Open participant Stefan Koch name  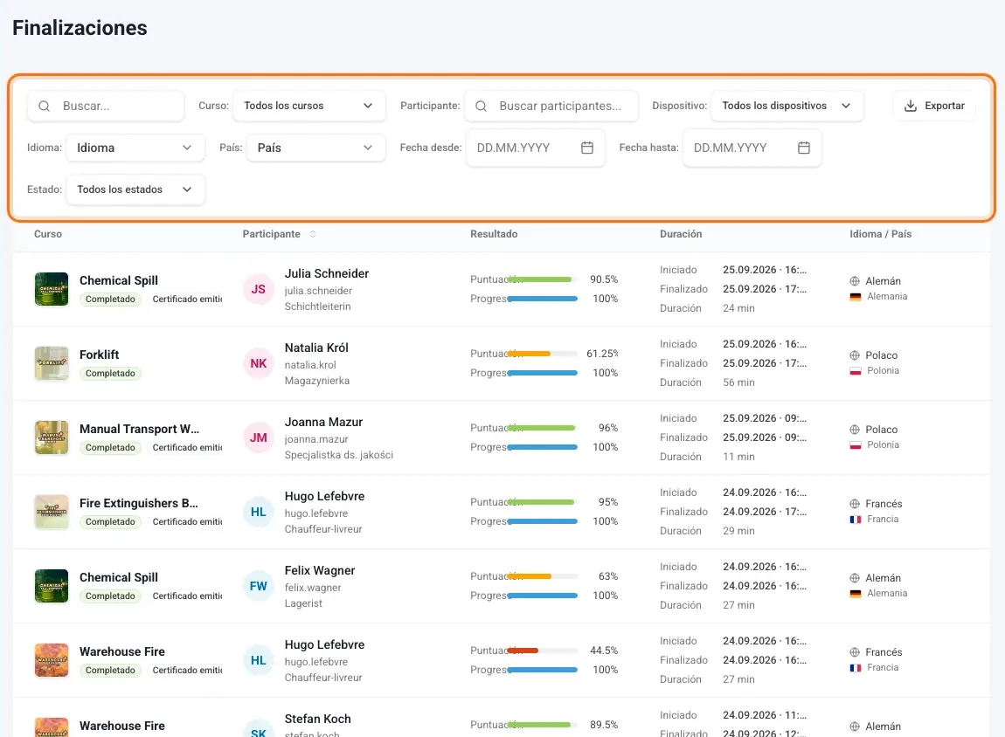click(318, 720)
